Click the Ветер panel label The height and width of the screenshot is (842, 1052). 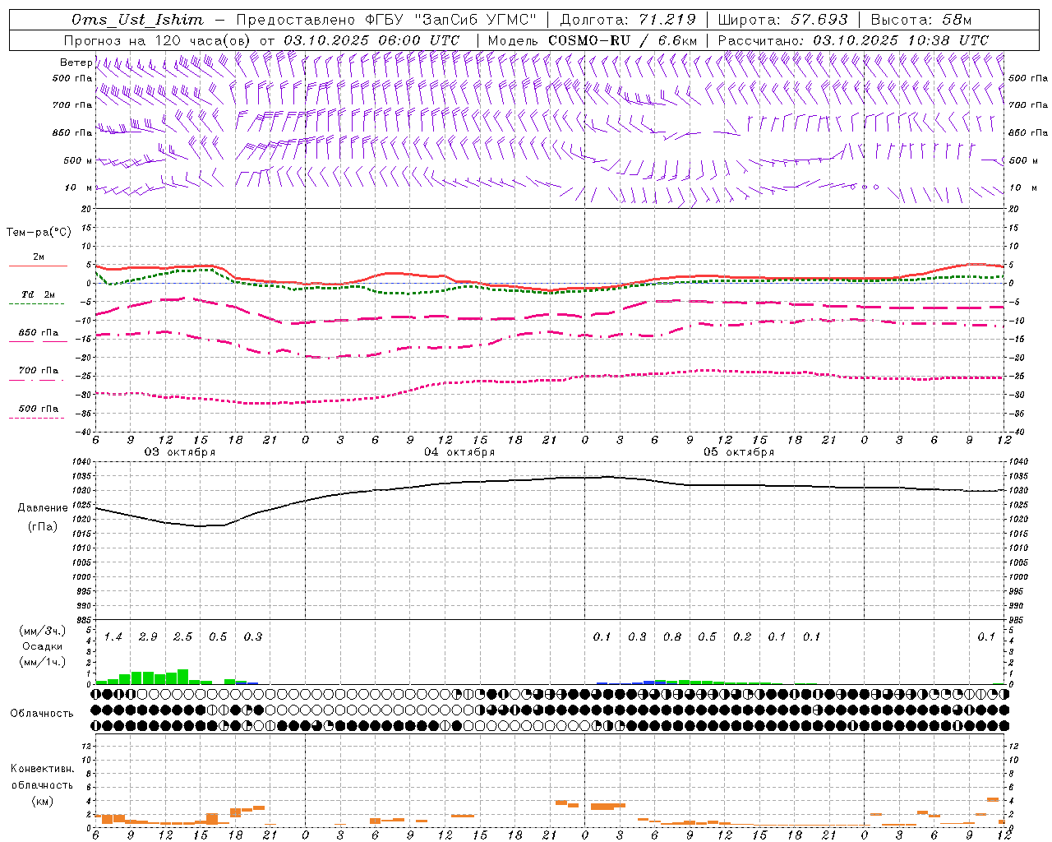76,62
